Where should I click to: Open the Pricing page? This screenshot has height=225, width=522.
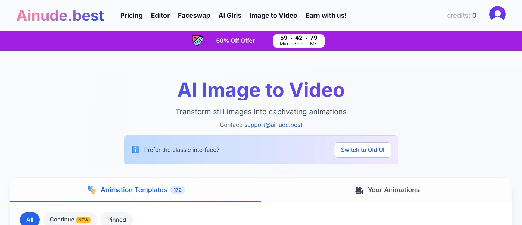132,16
